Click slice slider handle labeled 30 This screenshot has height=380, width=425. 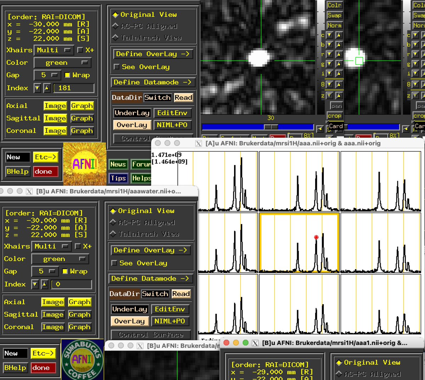click(x=271, y=127)
